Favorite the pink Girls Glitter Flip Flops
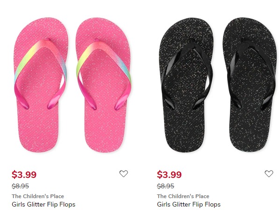 click(123, 173)
